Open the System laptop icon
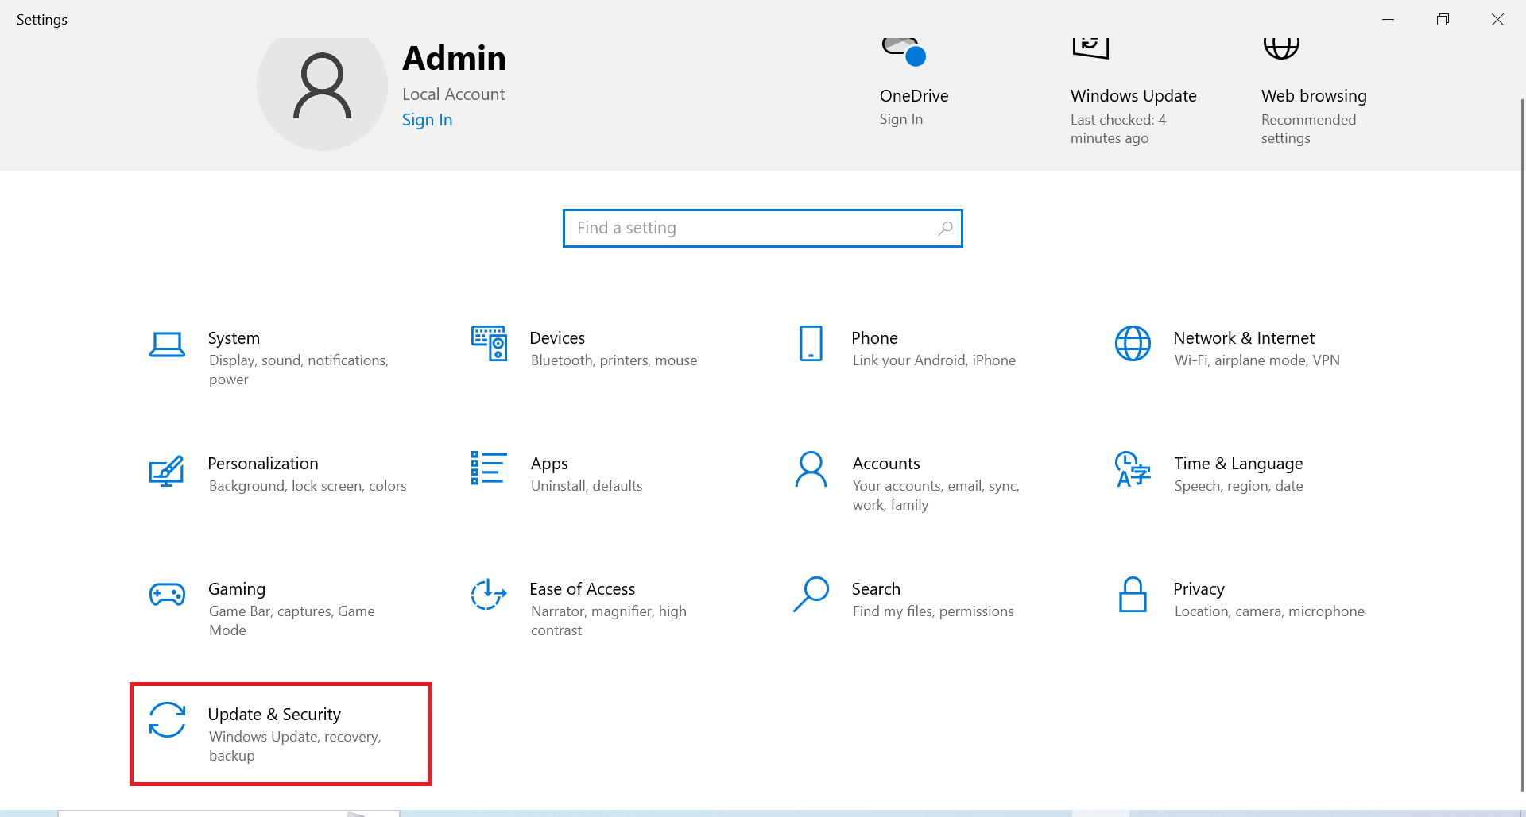The width and height of the screenshot is (1526, 817). click(167, 345)
